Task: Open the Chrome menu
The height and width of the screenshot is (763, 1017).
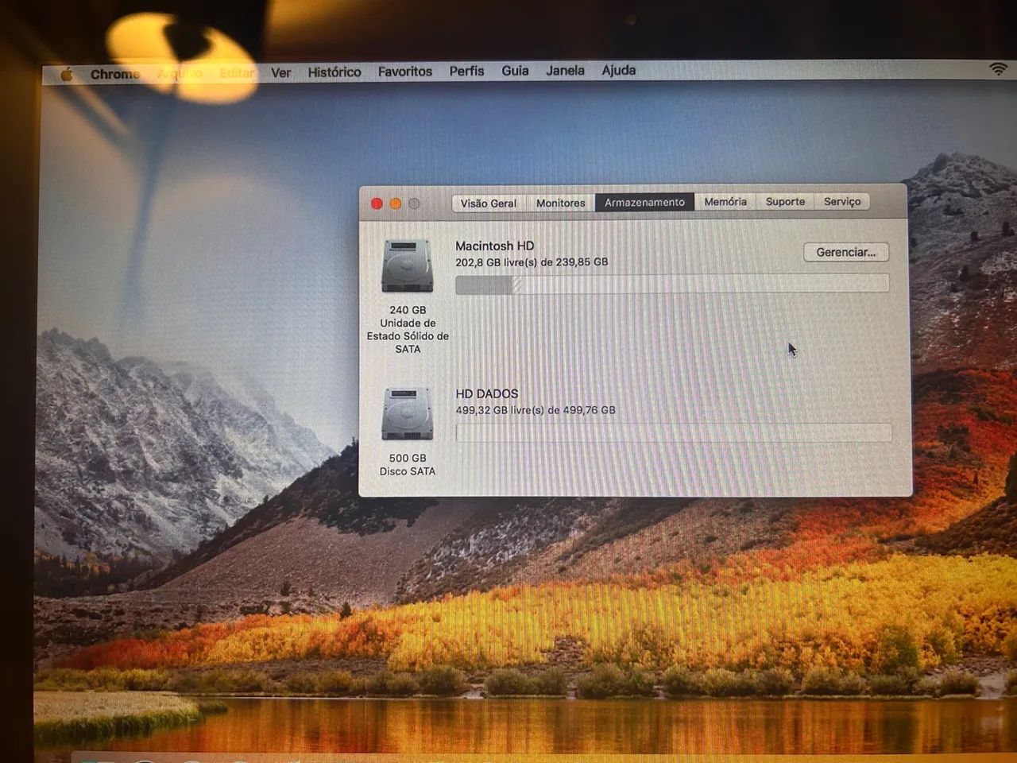Action: tap(115, 74)
